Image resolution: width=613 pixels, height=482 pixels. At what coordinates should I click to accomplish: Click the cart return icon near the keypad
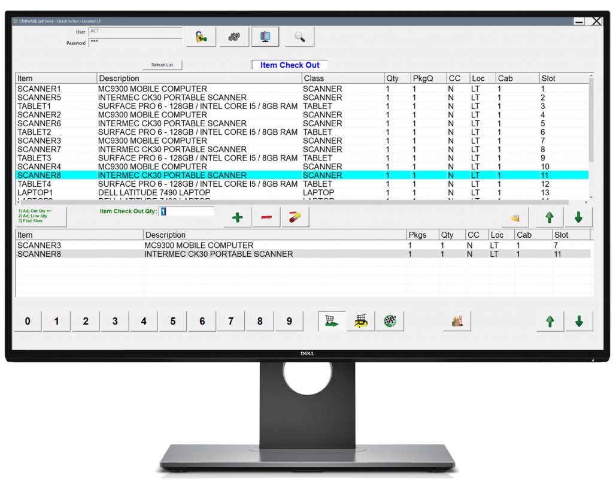click(360, 321)
